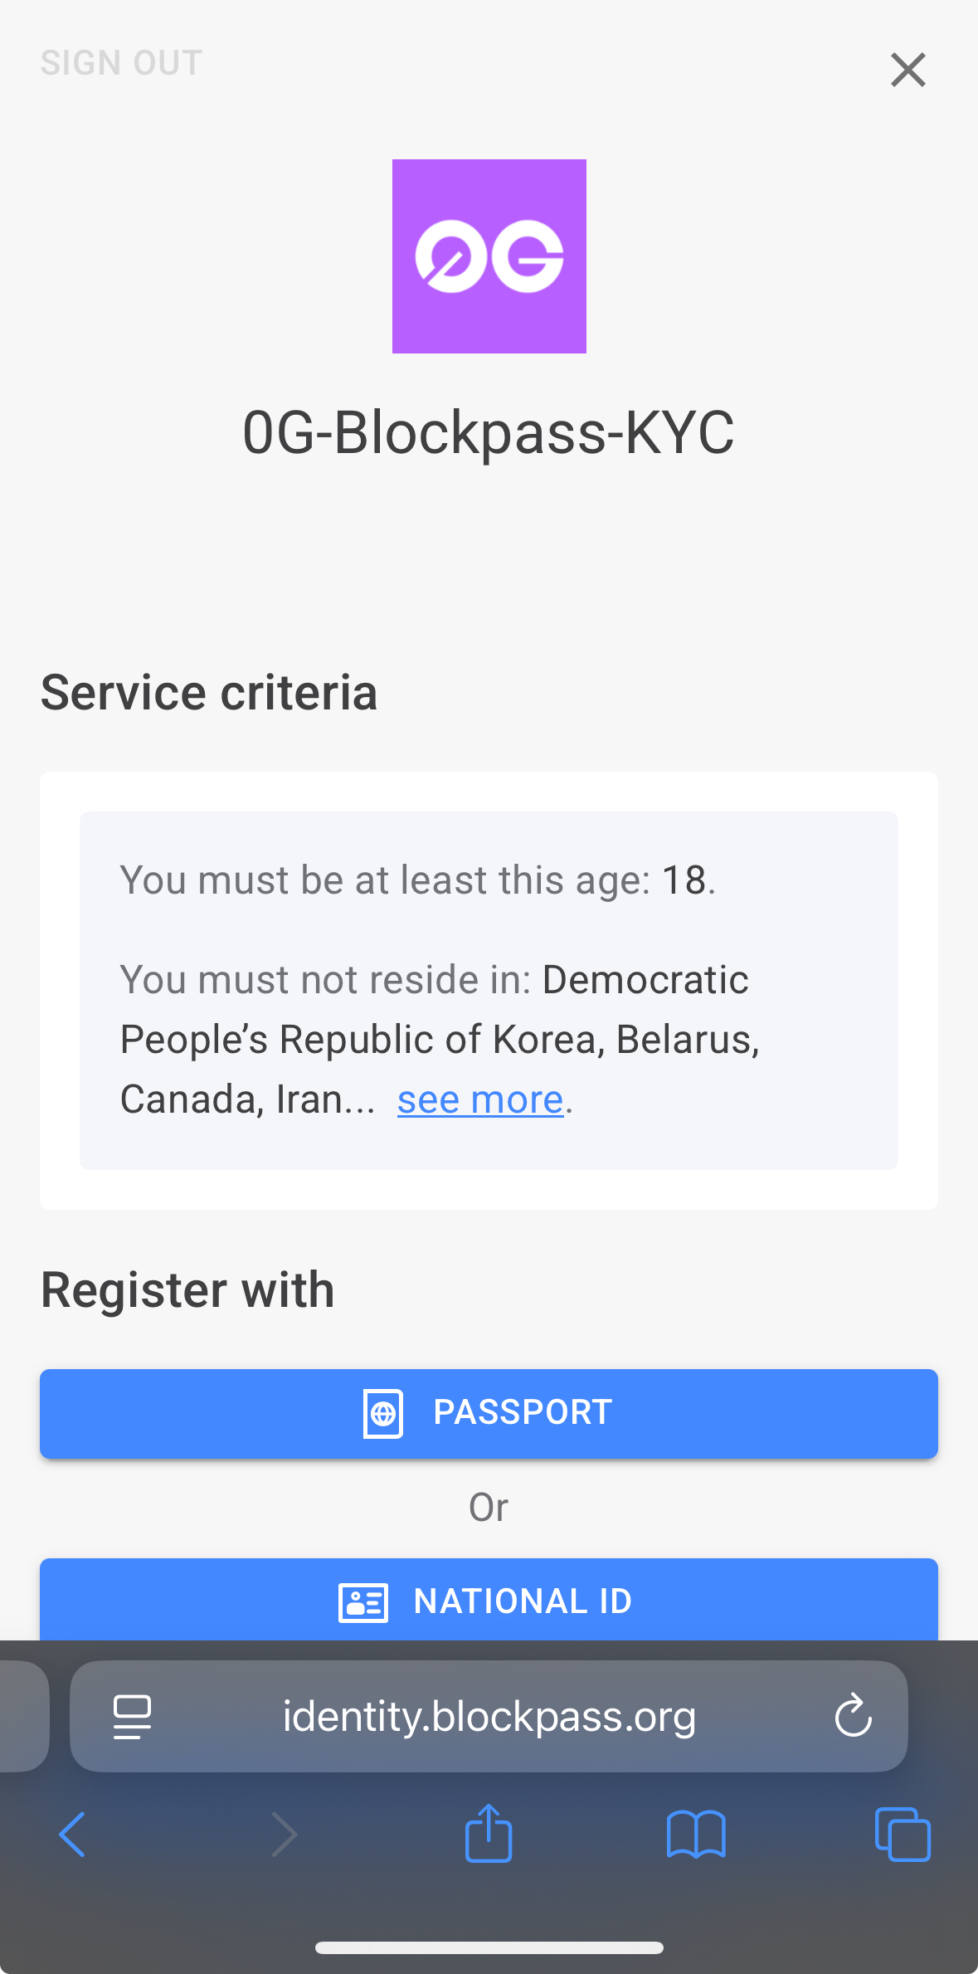The width and height of the screenshot is (978, 1974).
Task: Open Safari bookmarks
Action: (x=696, y=1834)
